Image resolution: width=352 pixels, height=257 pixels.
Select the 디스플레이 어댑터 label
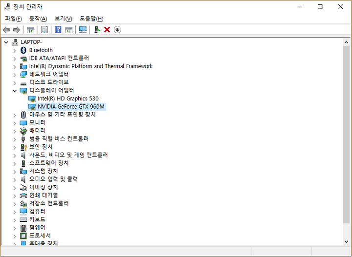pos(52,90)
